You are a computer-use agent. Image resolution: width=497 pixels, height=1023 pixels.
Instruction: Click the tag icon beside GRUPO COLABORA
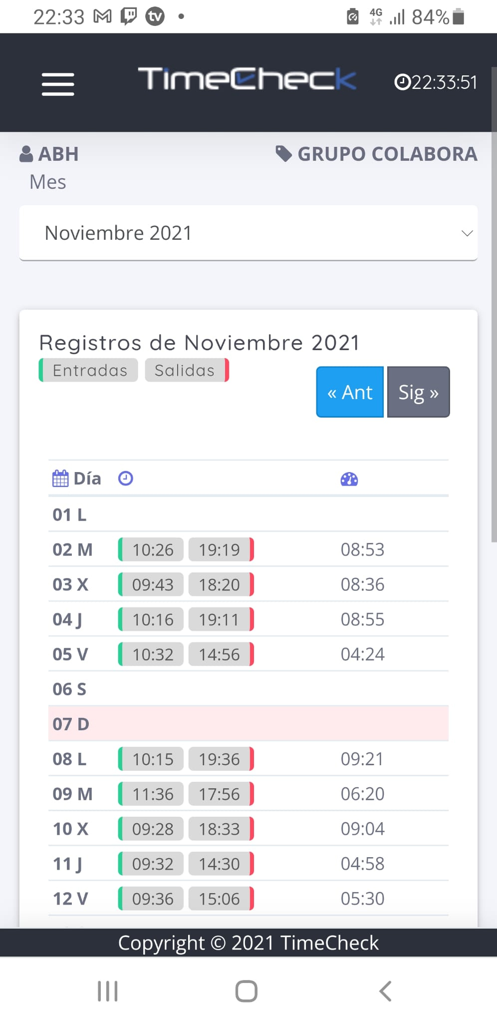(283, 154)
